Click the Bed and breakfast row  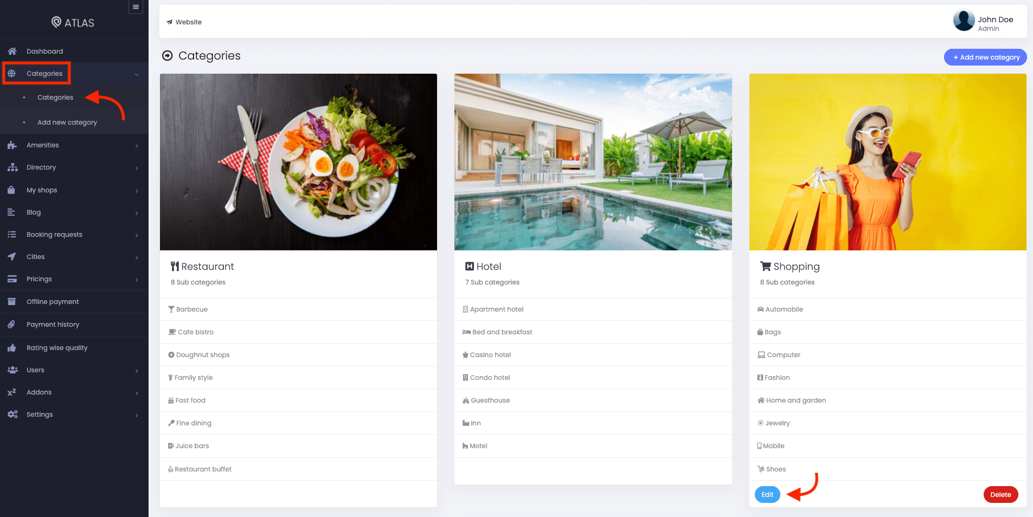tap(593, 332)
